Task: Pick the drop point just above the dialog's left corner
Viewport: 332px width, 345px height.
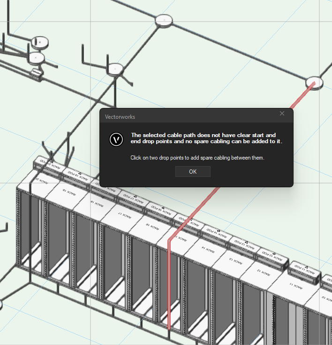Action: [x=115, y=69]
